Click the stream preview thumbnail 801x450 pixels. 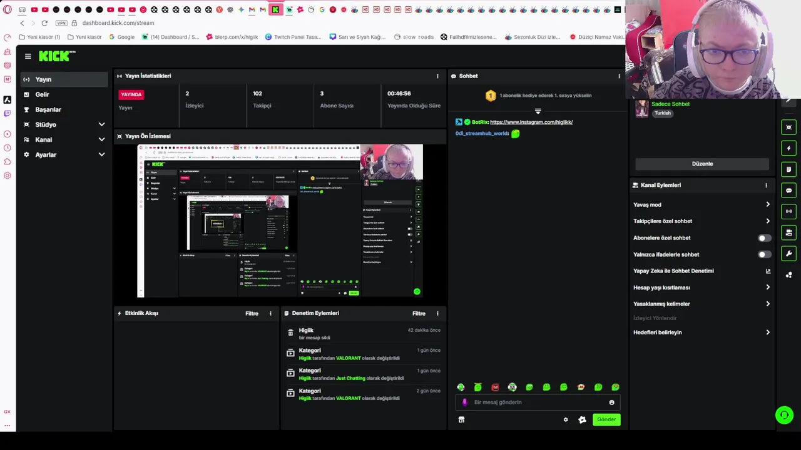280,221
